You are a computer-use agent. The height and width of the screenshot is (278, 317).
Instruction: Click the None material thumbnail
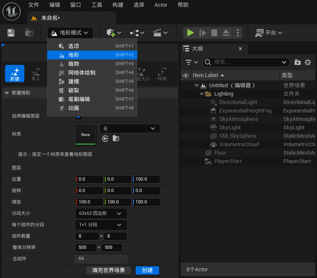pos(85,134)
